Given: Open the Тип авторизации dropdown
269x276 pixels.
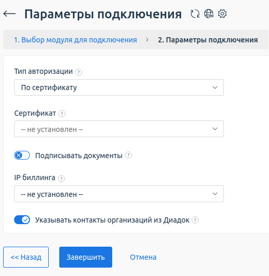Looking at the screenshot, I should [x=119, y=87].
